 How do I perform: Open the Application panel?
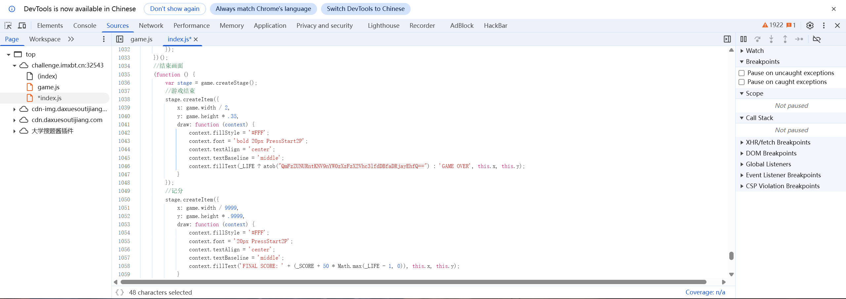point(270,25)
